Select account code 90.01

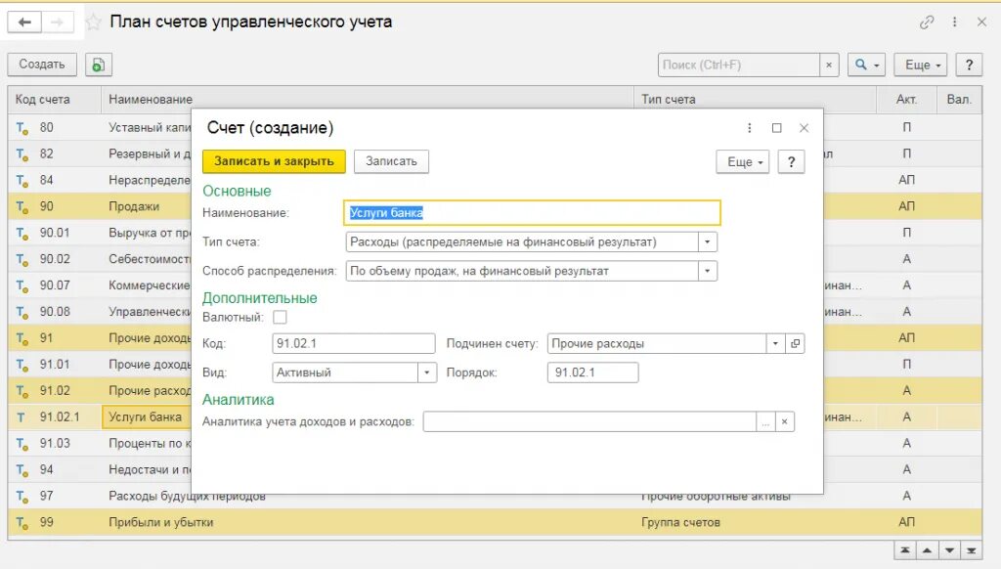(x=100, y=233)
